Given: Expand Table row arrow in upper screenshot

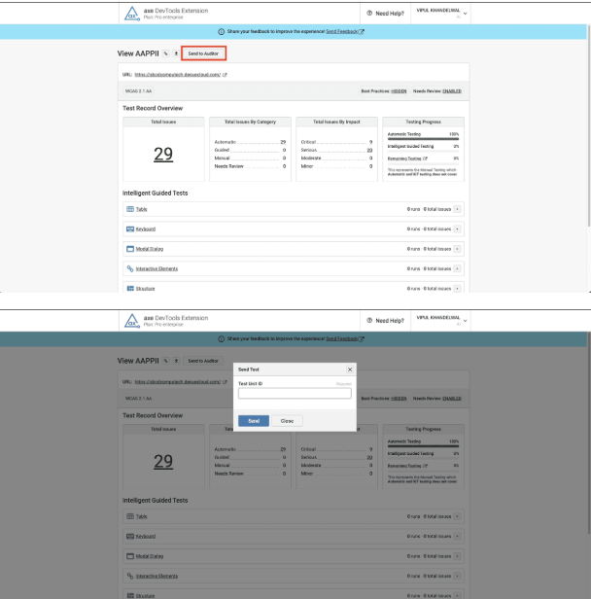Looking at the screenshot, I should pos(458,209).
